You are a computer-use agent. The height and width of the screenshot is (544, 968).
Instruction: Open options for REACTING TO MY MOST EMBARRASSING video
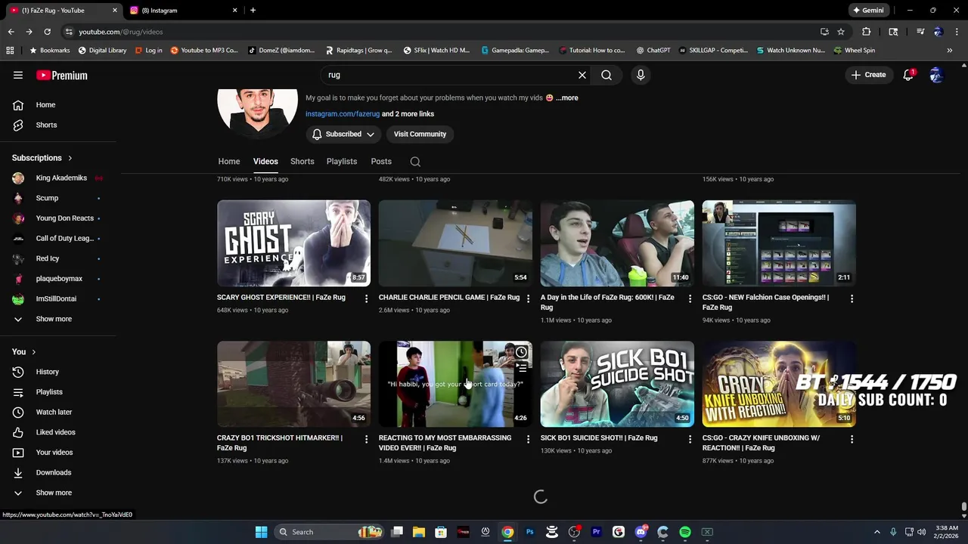coord(528,439)
